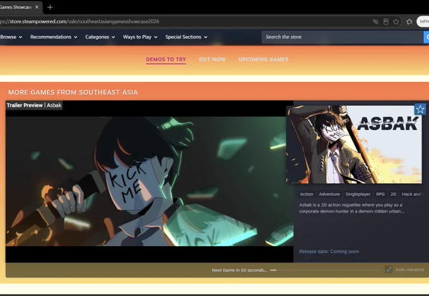Open the browser favorites list icon
Image resolution: width=429 pixels, height=296 pixels.
pyautogui.click(x=409, y=21)
